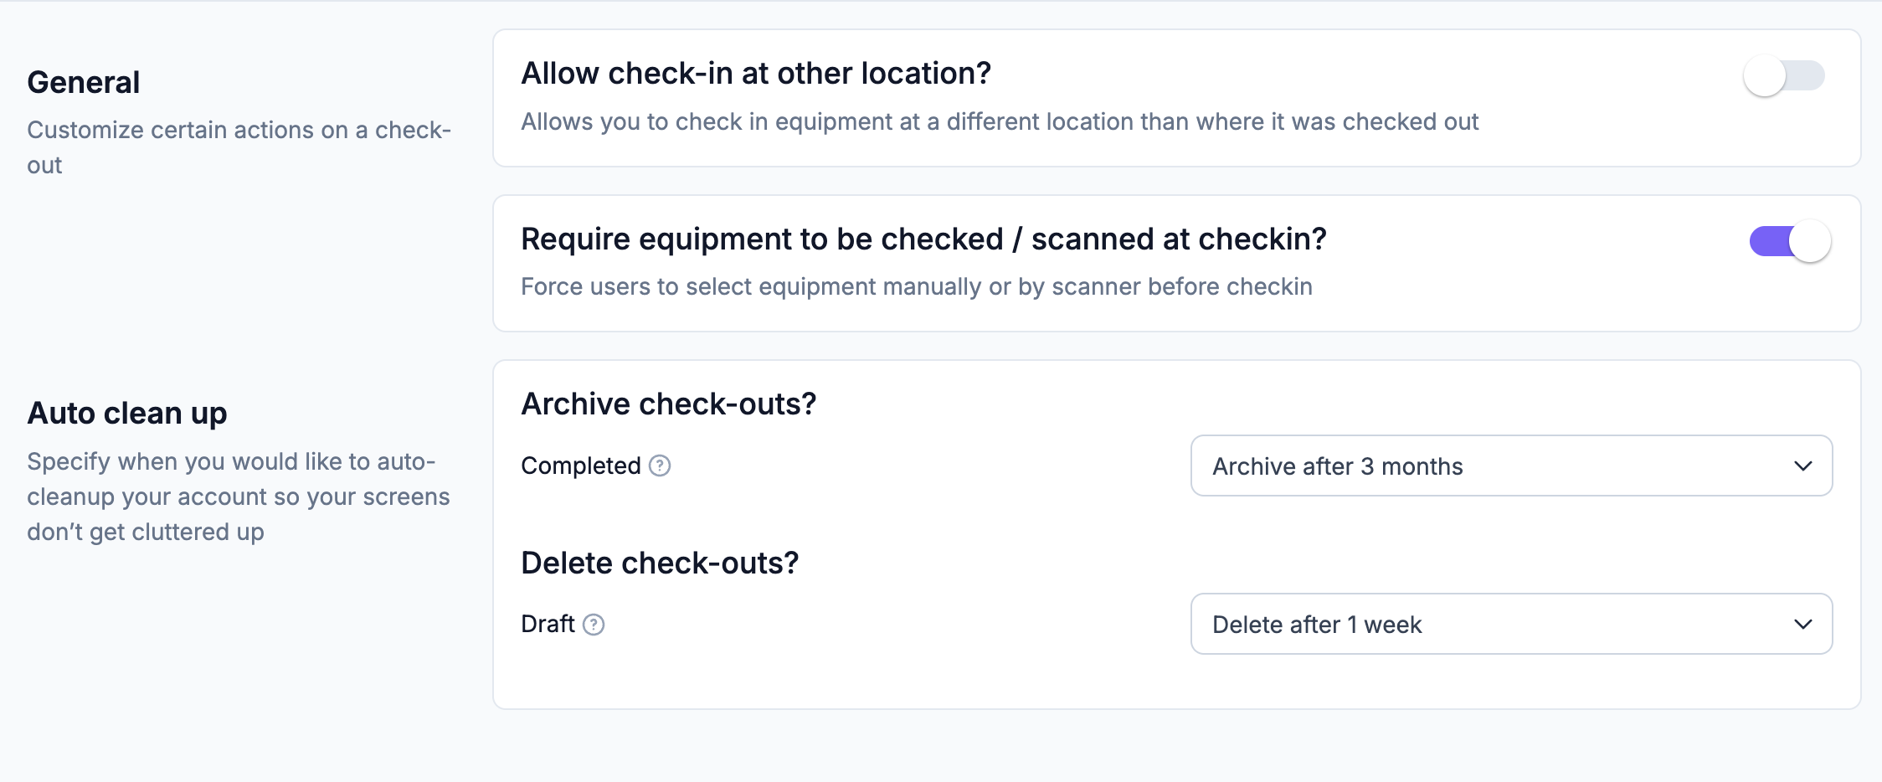The image size is (1882, 782).
Task: Click chevron arrow in Archive completed dropdown
Action: pyautogui.click(x=1803, y=466)
